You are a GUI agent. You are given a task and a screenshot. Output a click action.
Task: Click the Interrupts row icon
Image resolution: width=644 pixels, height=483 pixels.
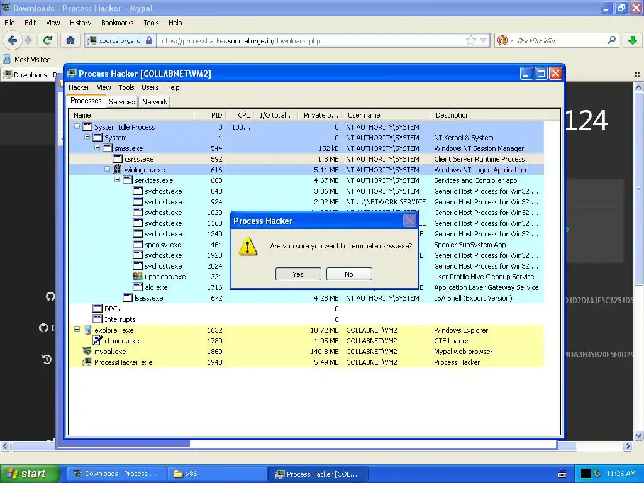[97, 319]
